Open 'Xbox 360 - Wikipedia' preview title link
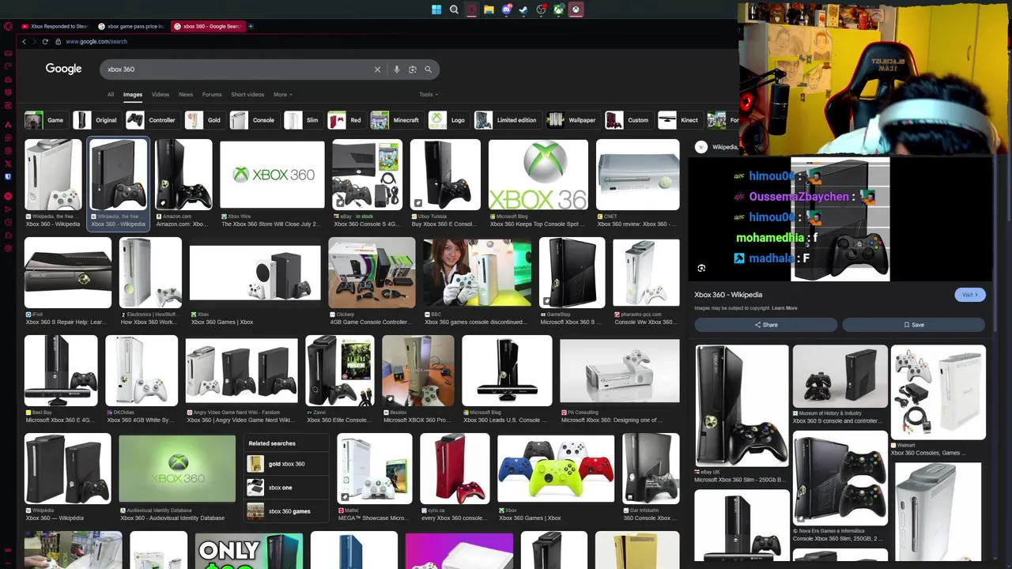The height and width of the screenshot is (569, 1012). pos(728,295)
